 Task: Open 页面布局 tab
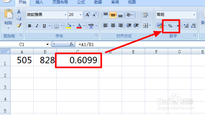60,2
